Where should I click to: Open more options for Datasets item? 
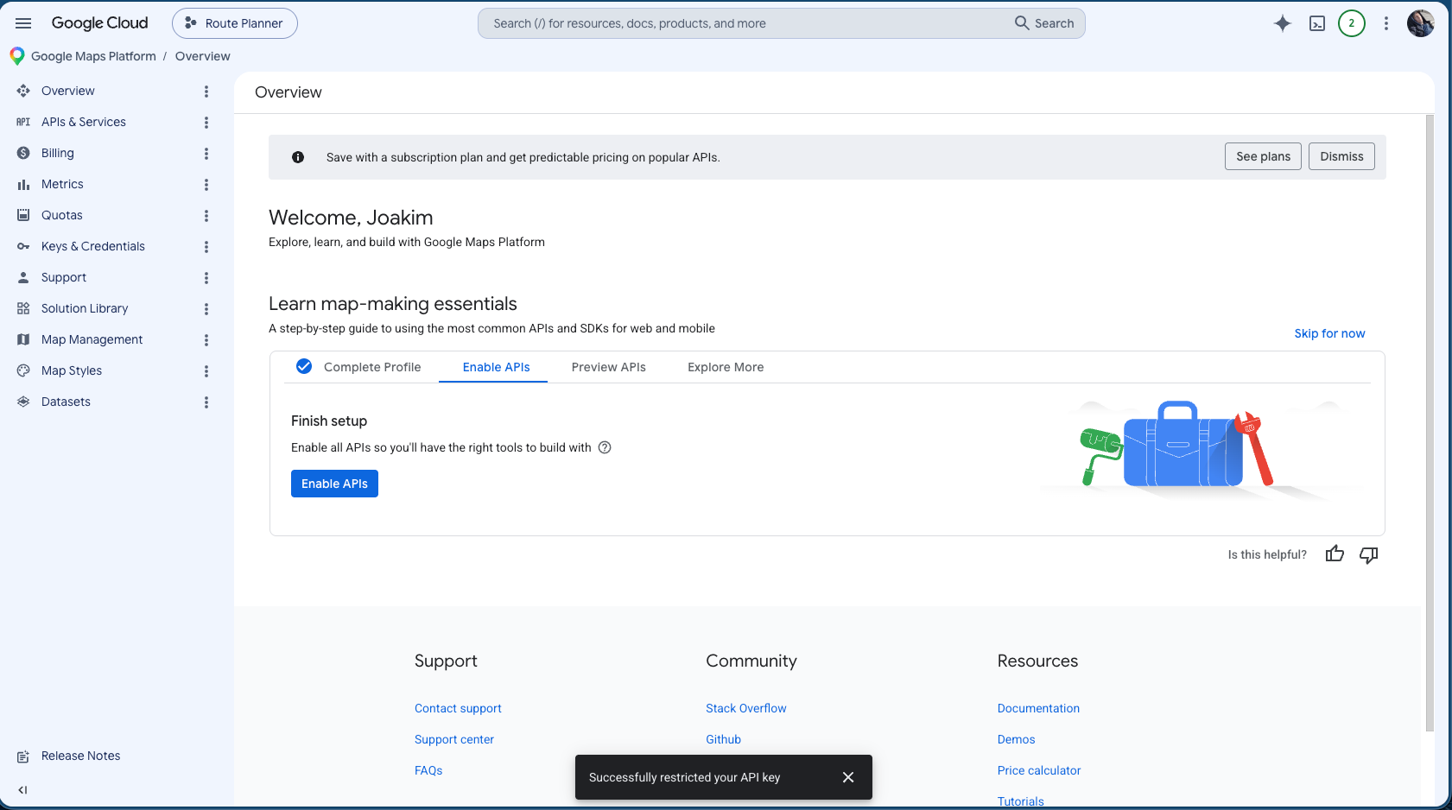pyautogui.click(x=206, y=402)
